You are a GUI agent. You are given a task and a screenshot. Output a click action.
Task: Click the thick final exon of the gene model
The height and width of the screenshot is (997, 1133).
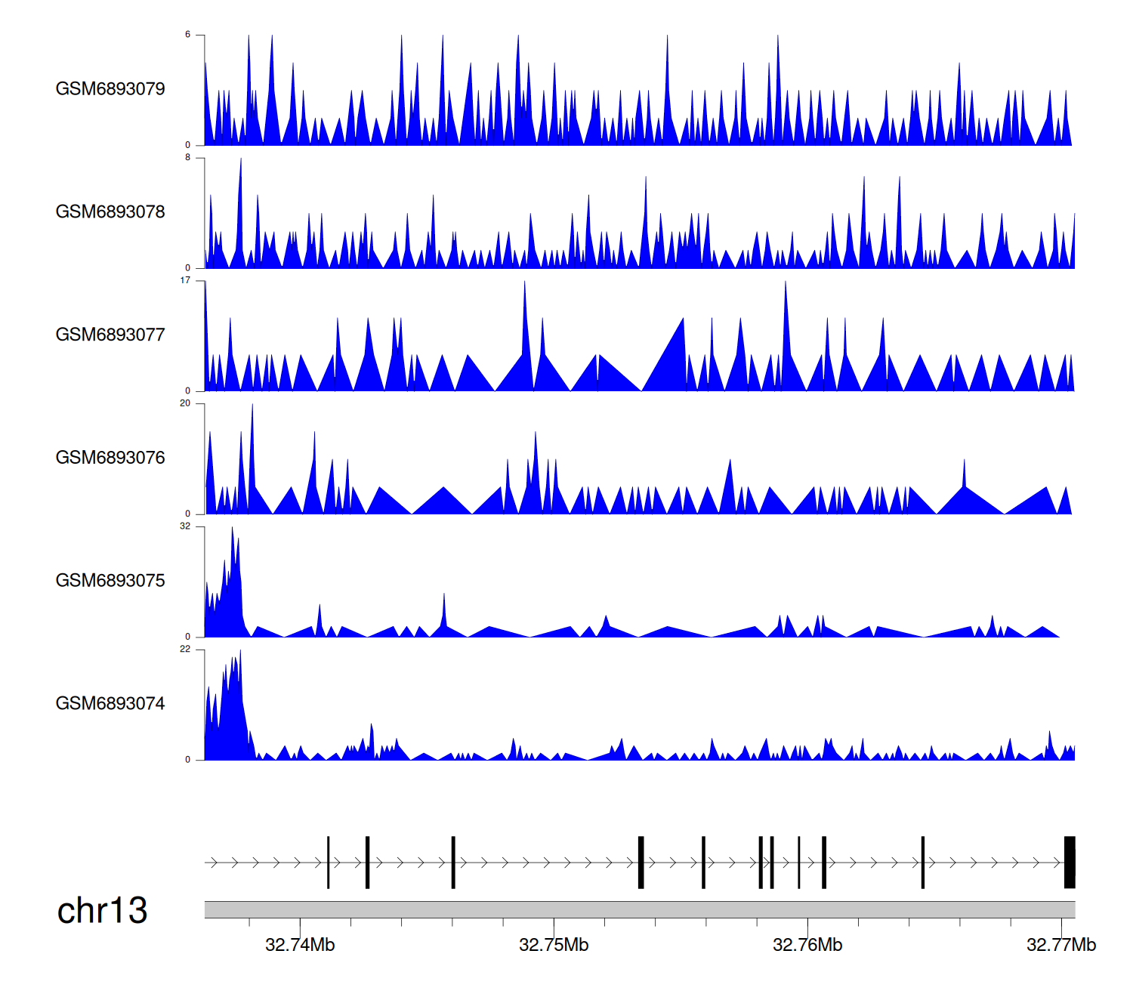point(1070,863)
